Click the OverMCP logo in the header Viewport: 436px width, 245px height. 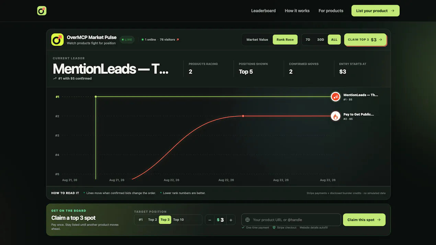(x=42, y=11)
